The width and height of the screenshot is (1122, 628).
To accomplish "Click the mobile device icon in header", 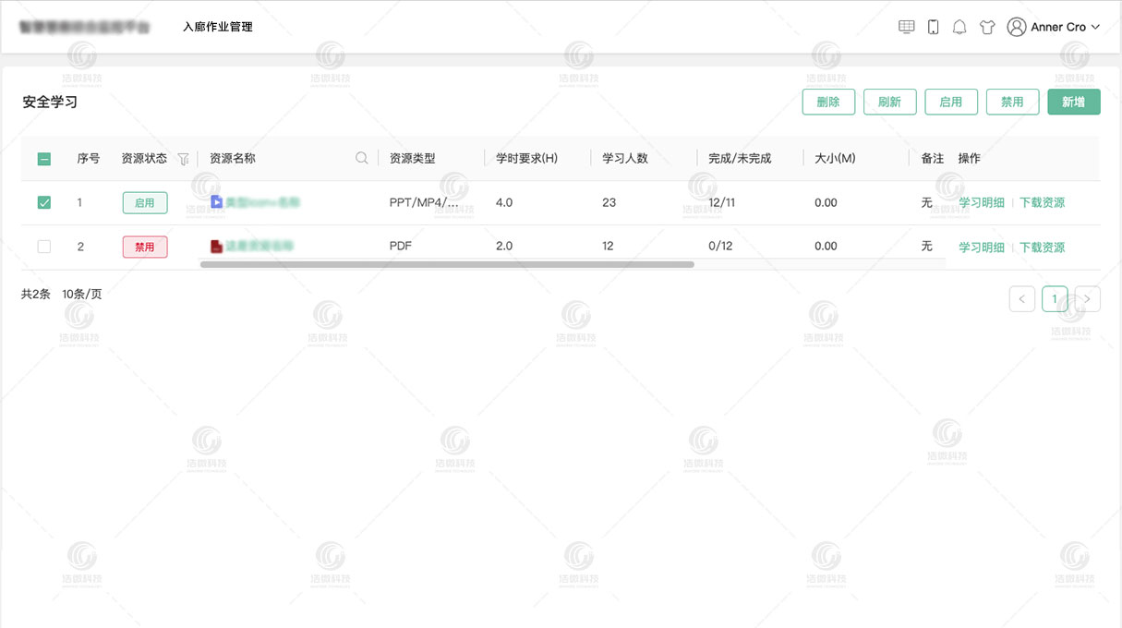I will pos(934,27).
